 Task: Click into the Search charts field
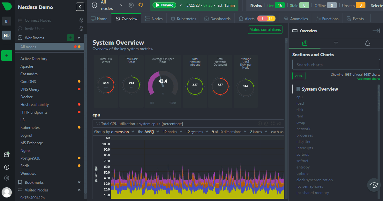336,65
